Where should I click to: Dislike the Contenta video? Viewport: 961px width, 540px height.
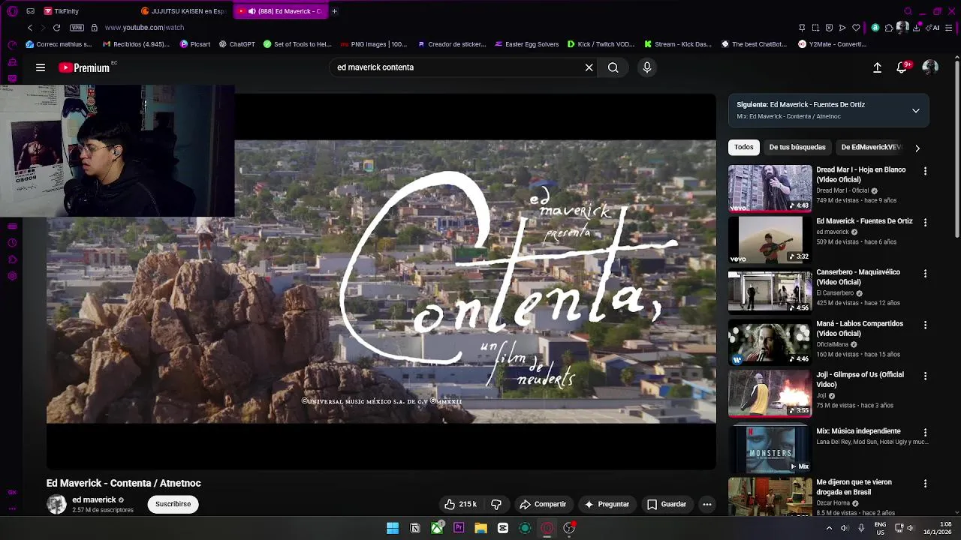click(496, 504)
